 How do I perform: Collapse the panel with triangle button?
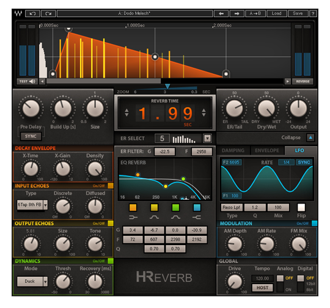click(310, 137)
